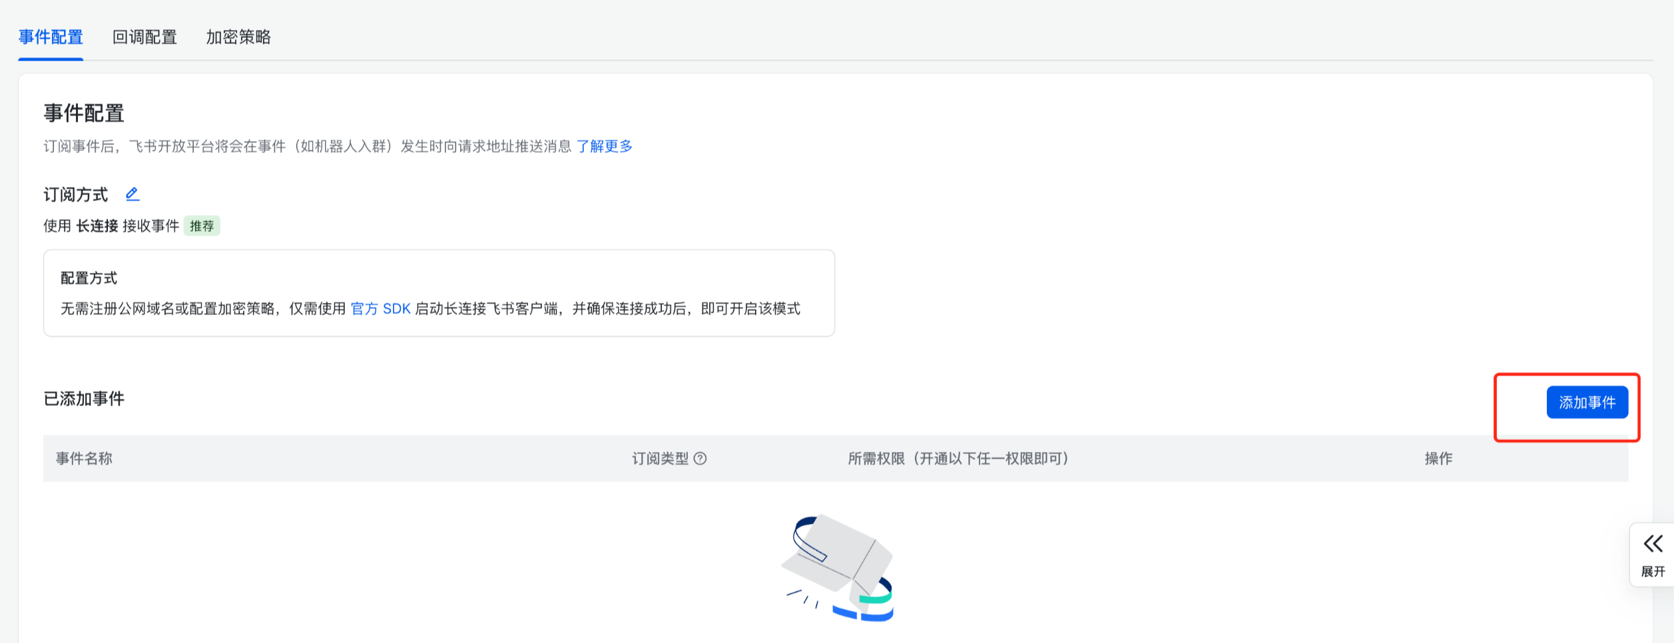Click the 事件名称 column header
The height and width of the screenshot is (643, 1674).
84,459
